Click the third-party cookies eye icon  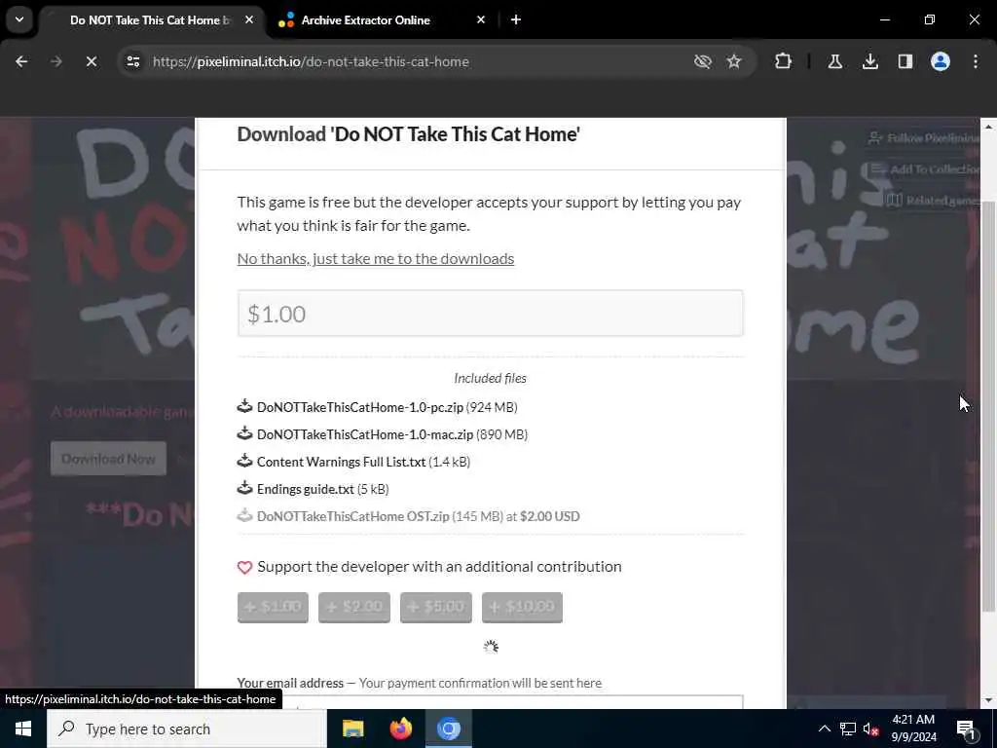[702, 61]
